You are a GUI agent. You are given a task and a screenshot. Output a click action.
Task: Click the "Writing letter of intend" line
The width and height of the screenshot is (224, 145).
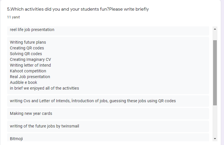tap(30, 65)
